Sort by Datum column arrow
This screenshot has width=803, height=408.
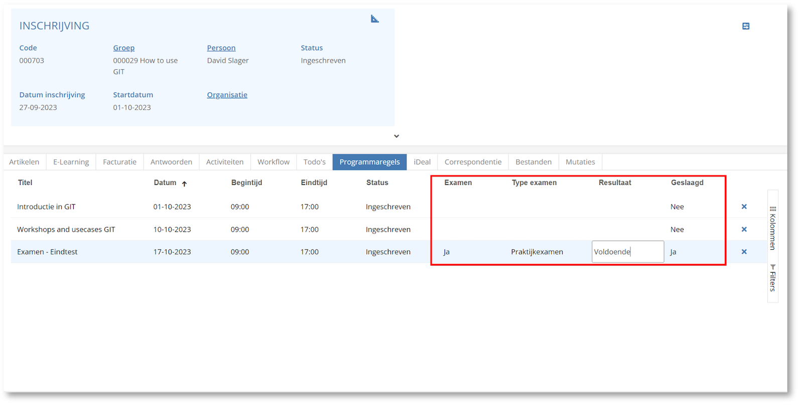pyautogui.click(x=184, y=183)
